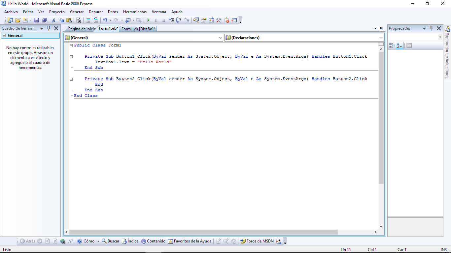Toggle alphabetical sort in Propiedades panel
Screen dimensions: 451x253
coord(399,45)
